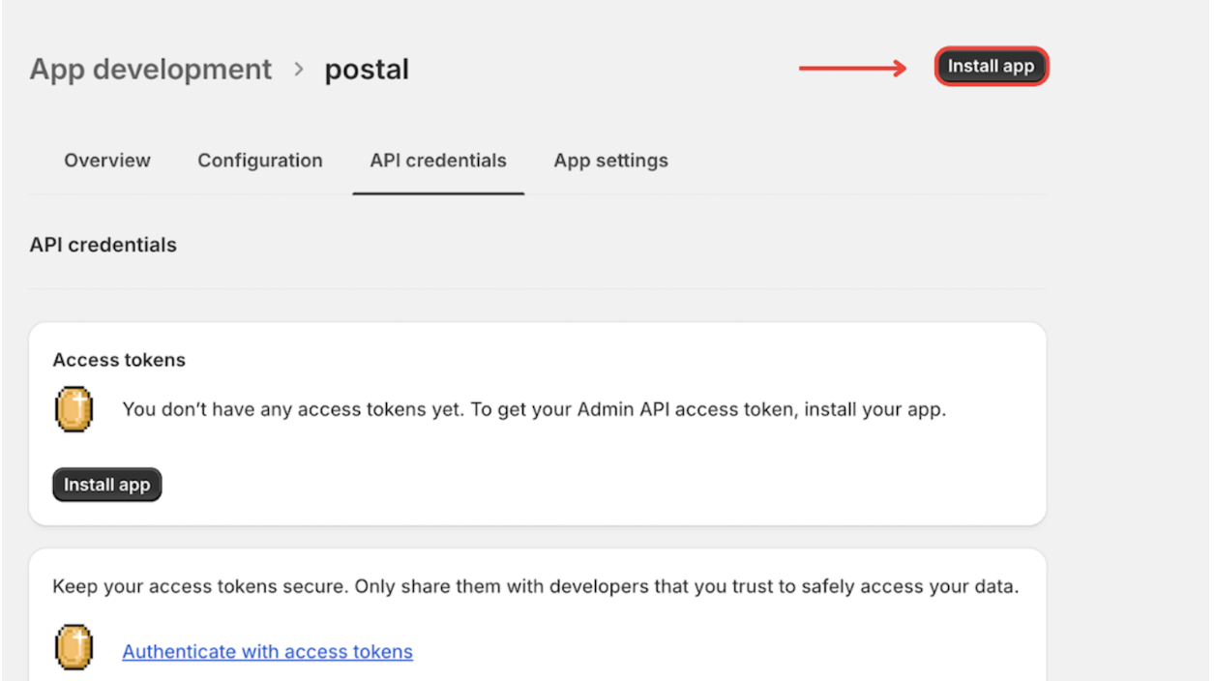This screenshot has height=681, width=1215.
Task: Select the API credentials tab
Action: pos(438,161)
